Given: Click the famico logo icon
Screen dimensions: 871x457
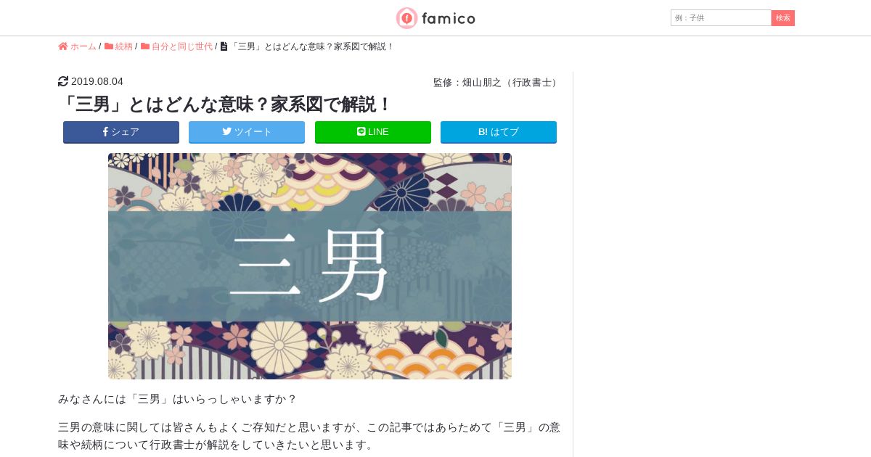Looking at the screenshot, I should pyautogui.click(x=406, y=18).
